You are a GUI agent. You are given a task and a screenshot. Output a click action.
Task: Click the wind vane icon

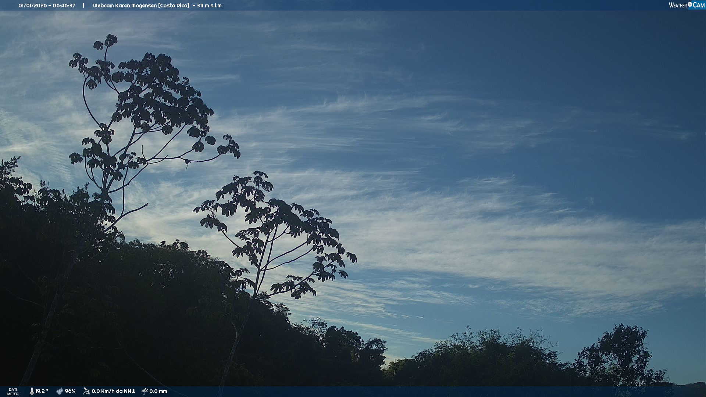click(86, 391)
